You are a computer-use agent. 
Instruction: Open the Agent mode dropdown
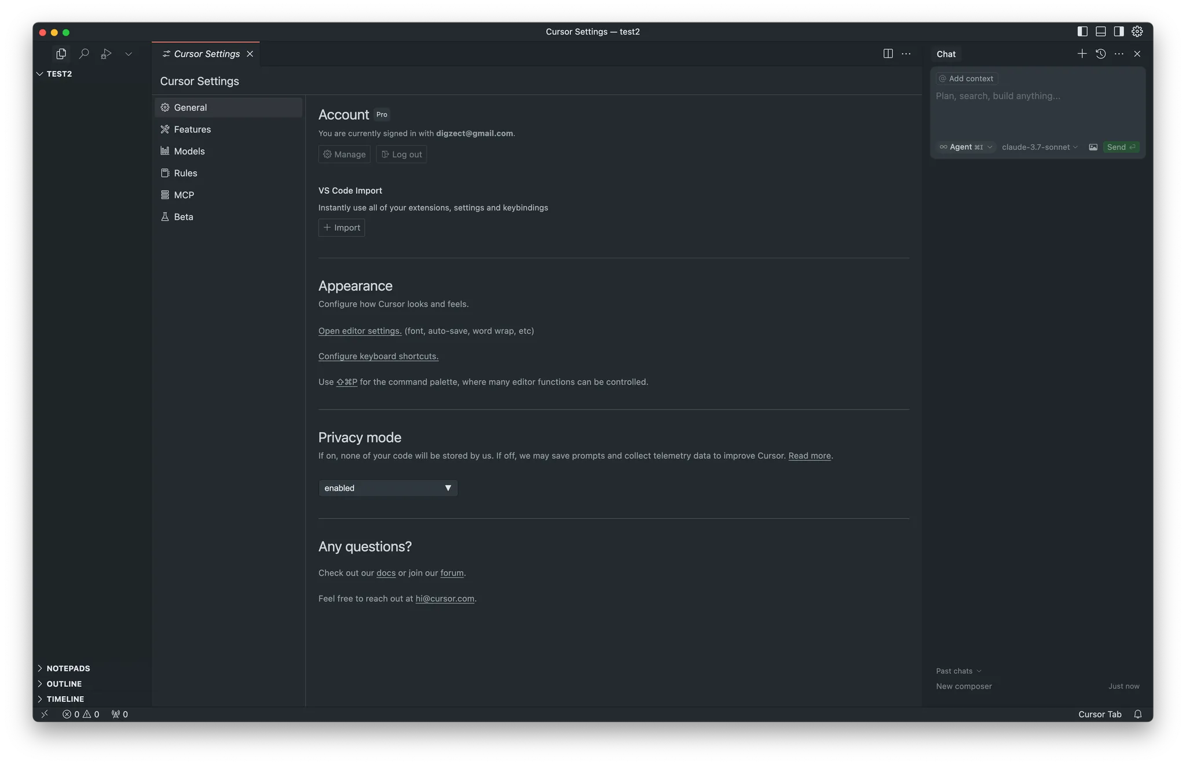966,147
